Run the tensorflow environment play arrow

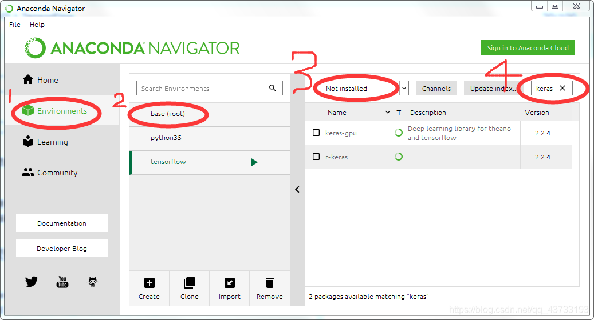254,162
